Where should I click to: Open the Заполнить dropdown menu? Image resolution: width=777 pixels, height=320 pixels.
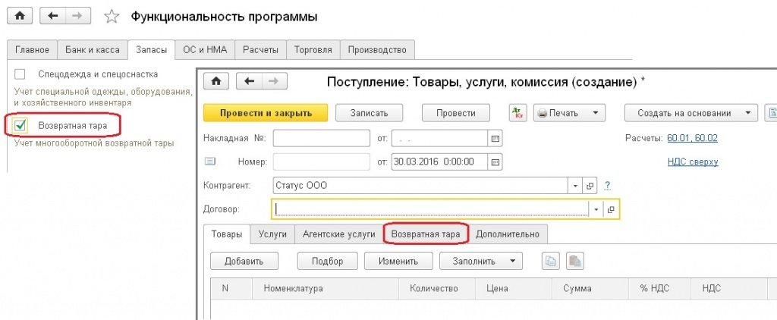(x=481, y=261)
